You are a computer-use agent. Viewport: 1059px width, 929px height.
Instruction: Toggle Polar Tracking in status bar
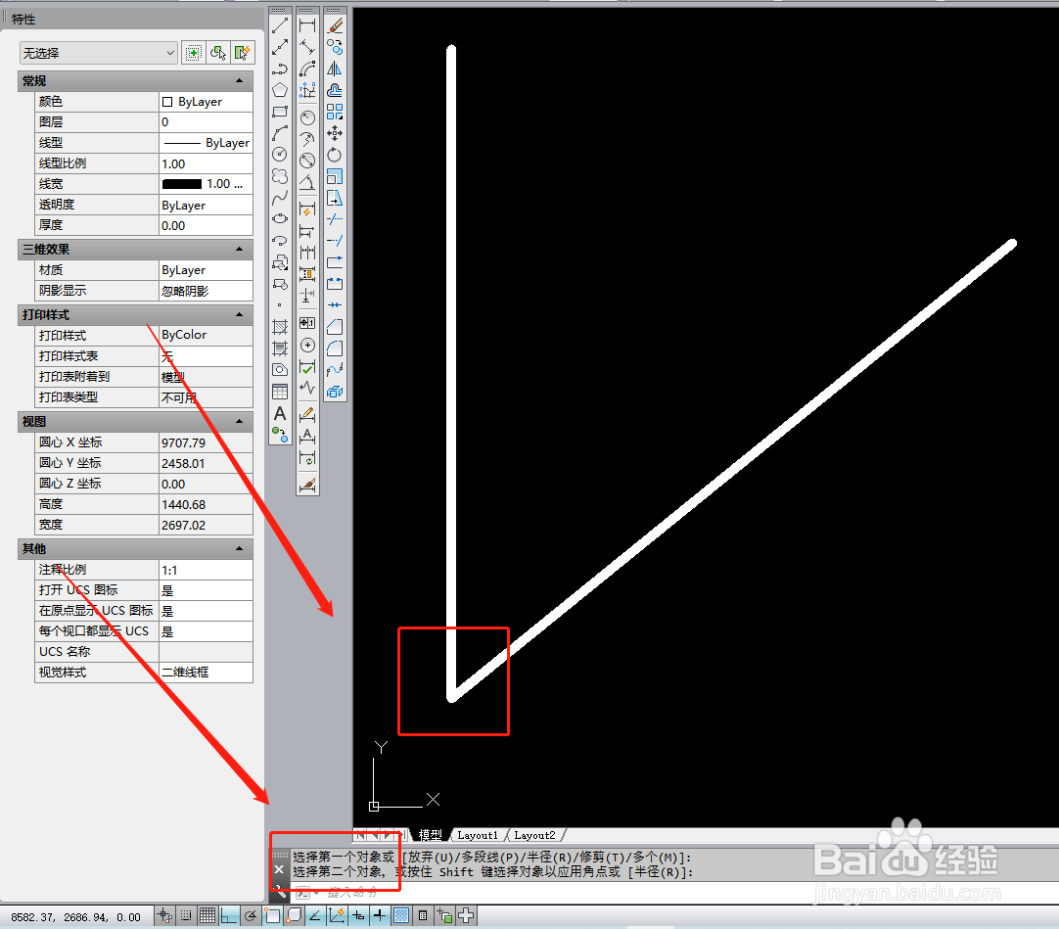pos(251,915)
